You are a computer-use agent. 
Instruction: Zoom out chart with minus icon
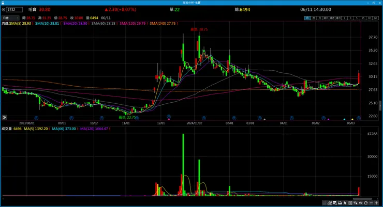371,203
